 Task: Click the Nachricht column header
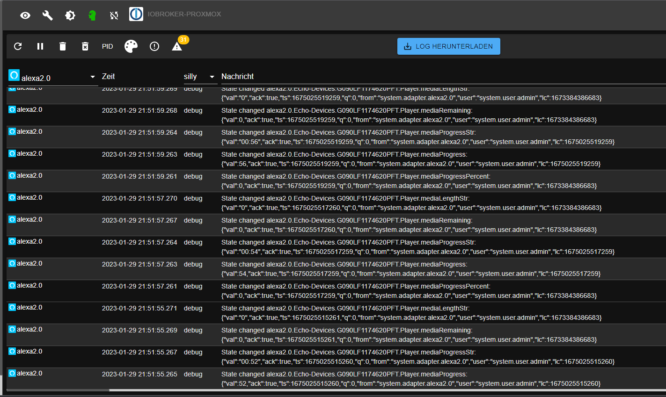[238, 76]
